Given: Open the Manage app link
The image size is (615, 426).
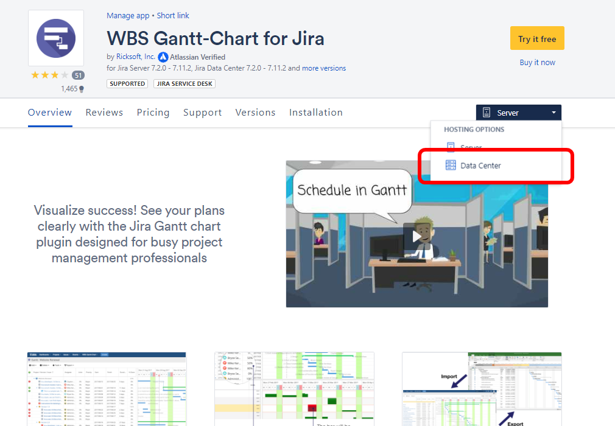Looking at the screenshot, I should tap(128, 16).
